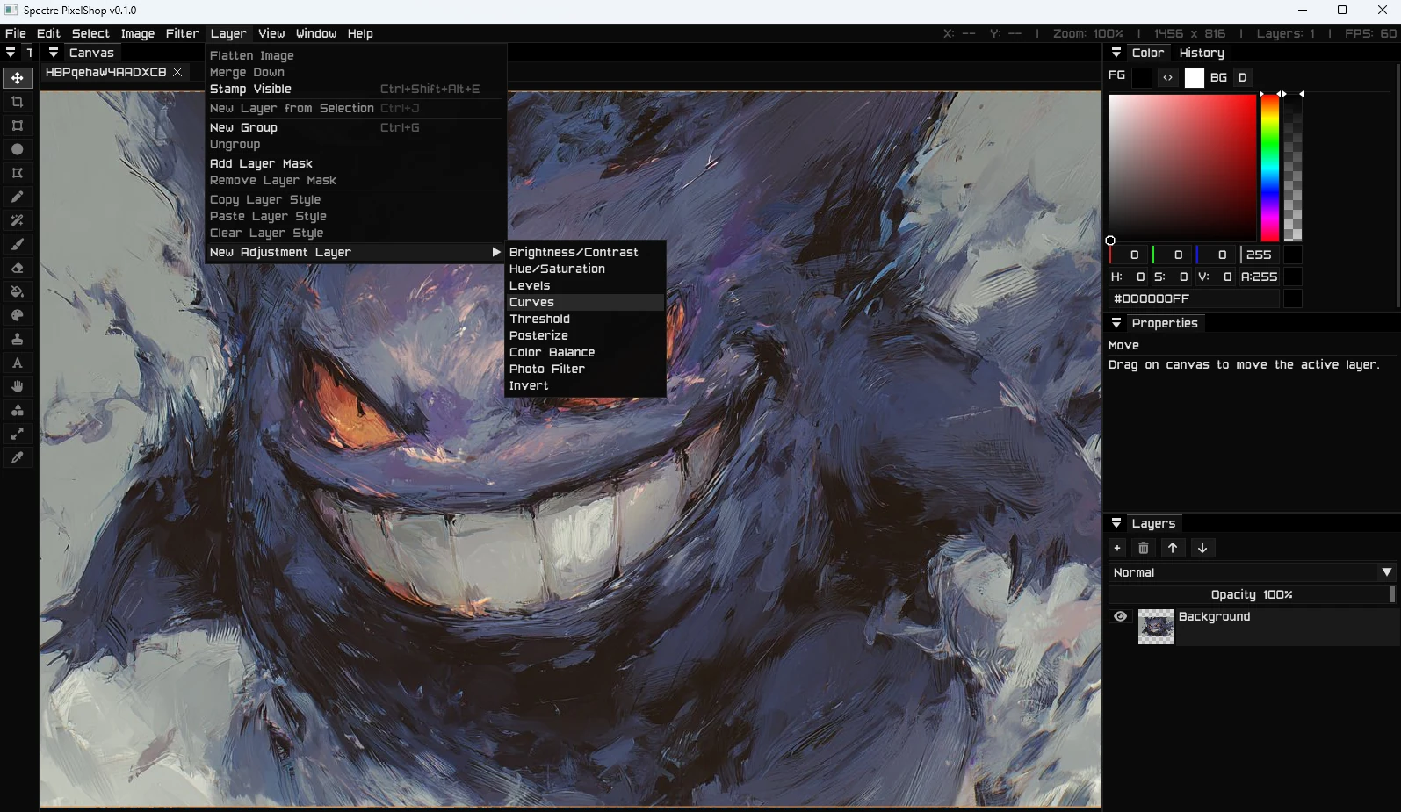Choose Brightness/Contrast adjustment layer
Screen dimensions: 1401x812
coord(585,252)
